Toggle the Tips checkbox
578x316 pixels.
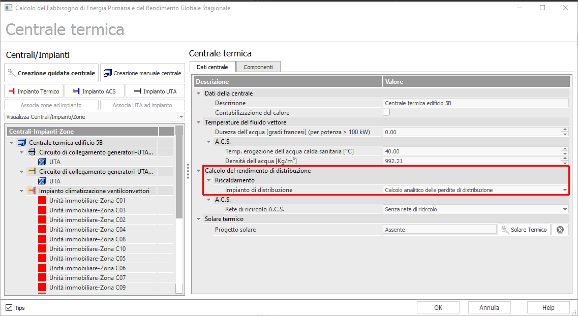click(9, 308)
